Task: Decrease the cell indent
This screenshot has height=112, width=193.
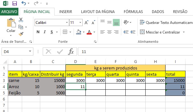Action: click(126, 32)
